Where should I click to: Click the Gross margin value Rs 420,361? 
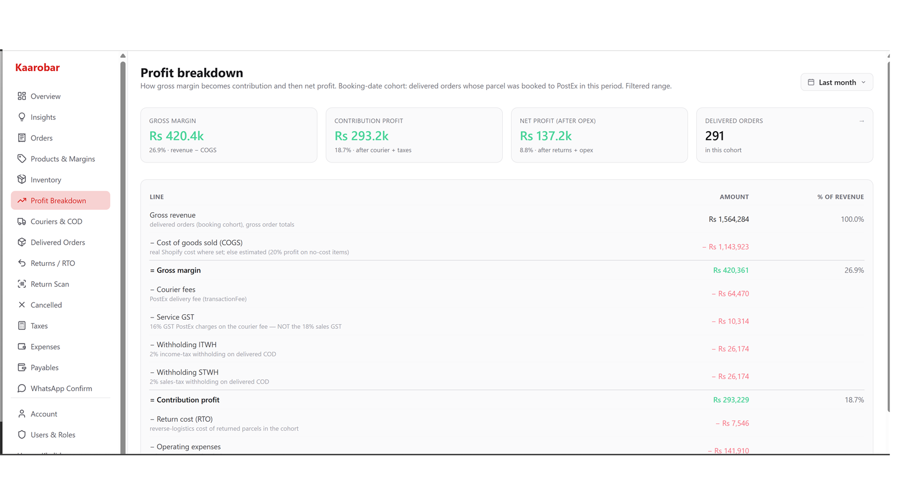pos(731,270)
